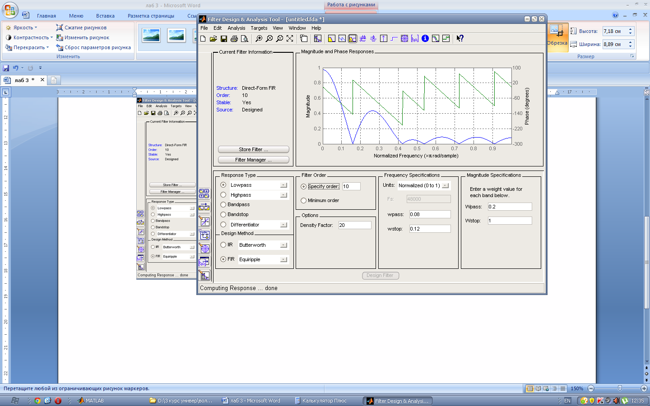Expand Differentiator type dropdown
This screenshot has width=650, height=406.
click(283, 225)
